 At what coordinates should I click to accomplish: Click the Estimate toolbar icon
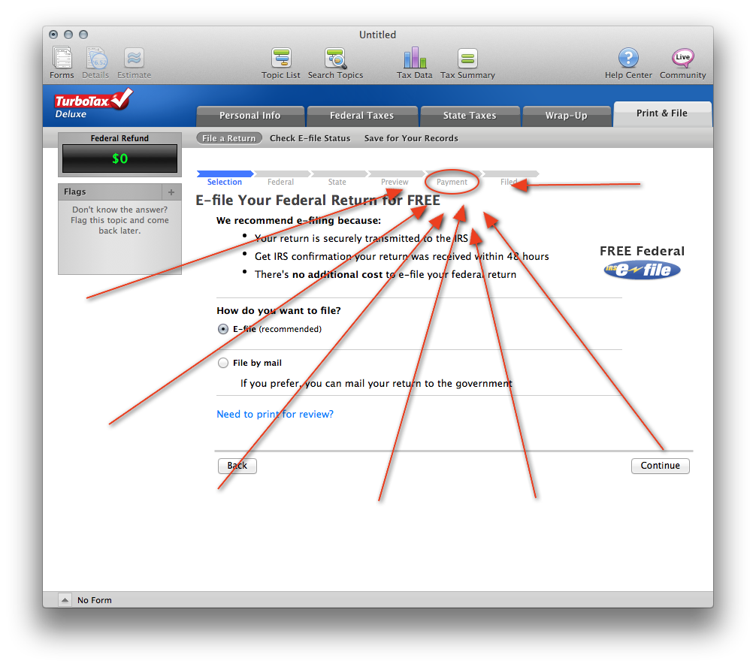click(134, 62)
